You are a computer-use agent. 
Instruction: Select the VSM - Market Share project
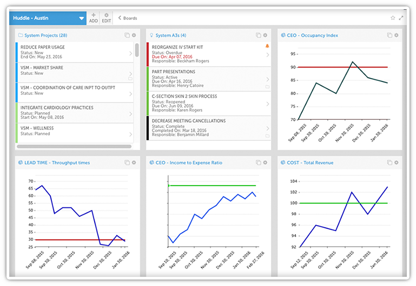(70, 71)
